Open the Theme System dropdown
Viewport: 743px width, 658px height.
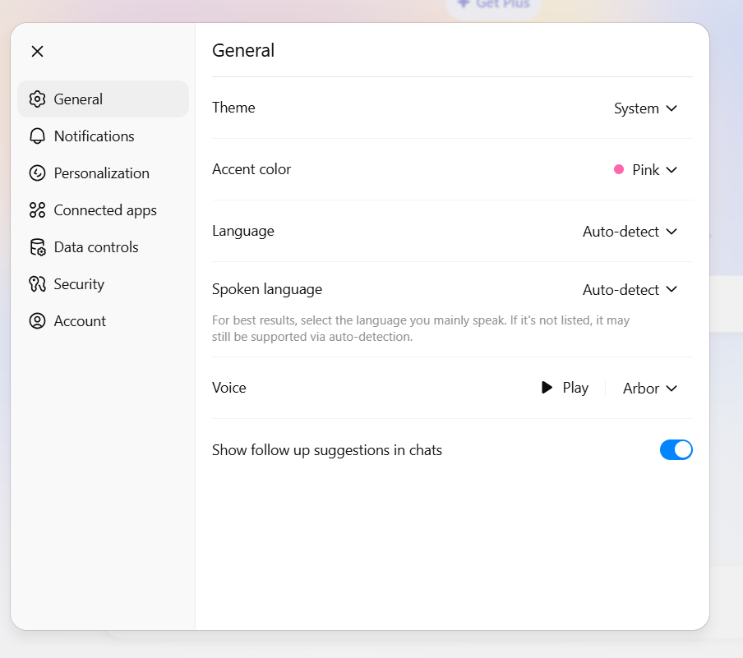click(x=645, y=108)
